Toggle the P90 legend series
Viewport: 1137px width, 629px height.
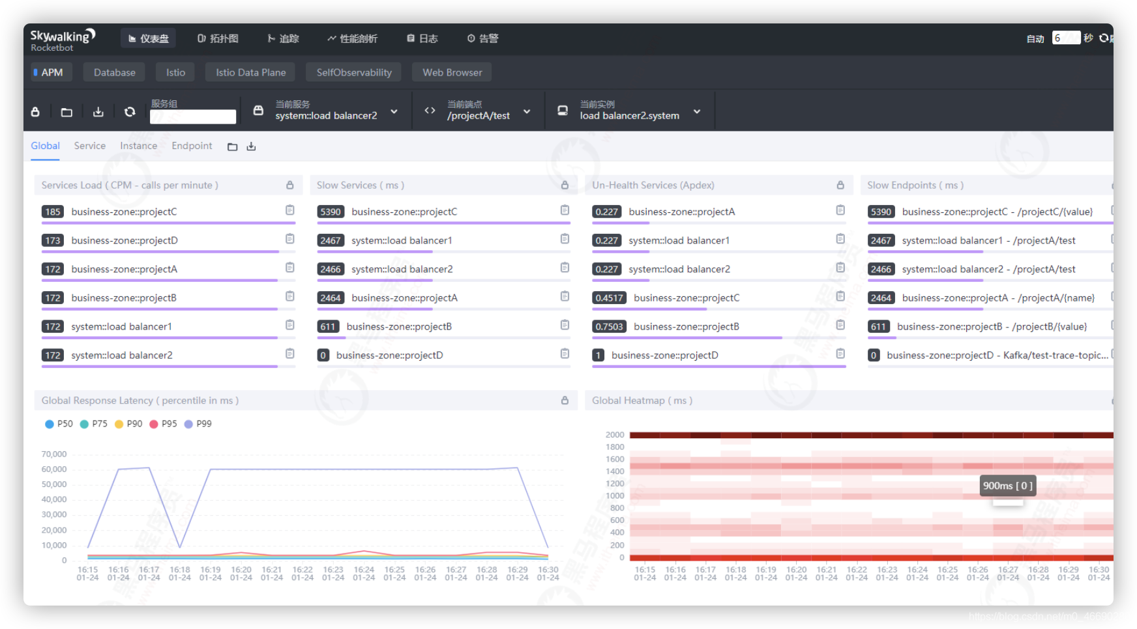tap(128, 424)
